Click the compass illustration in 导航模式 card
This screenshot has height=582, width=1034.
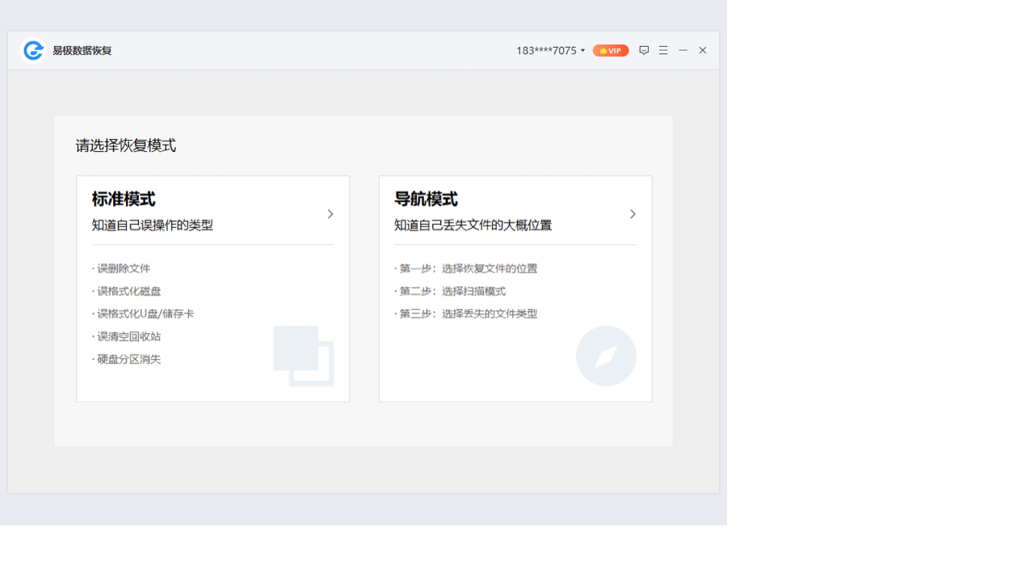(606, 356)
